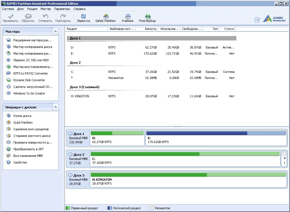The image size is (290, 212).
Task: Sort by Свободное... column header
Action: coord(191,29)
